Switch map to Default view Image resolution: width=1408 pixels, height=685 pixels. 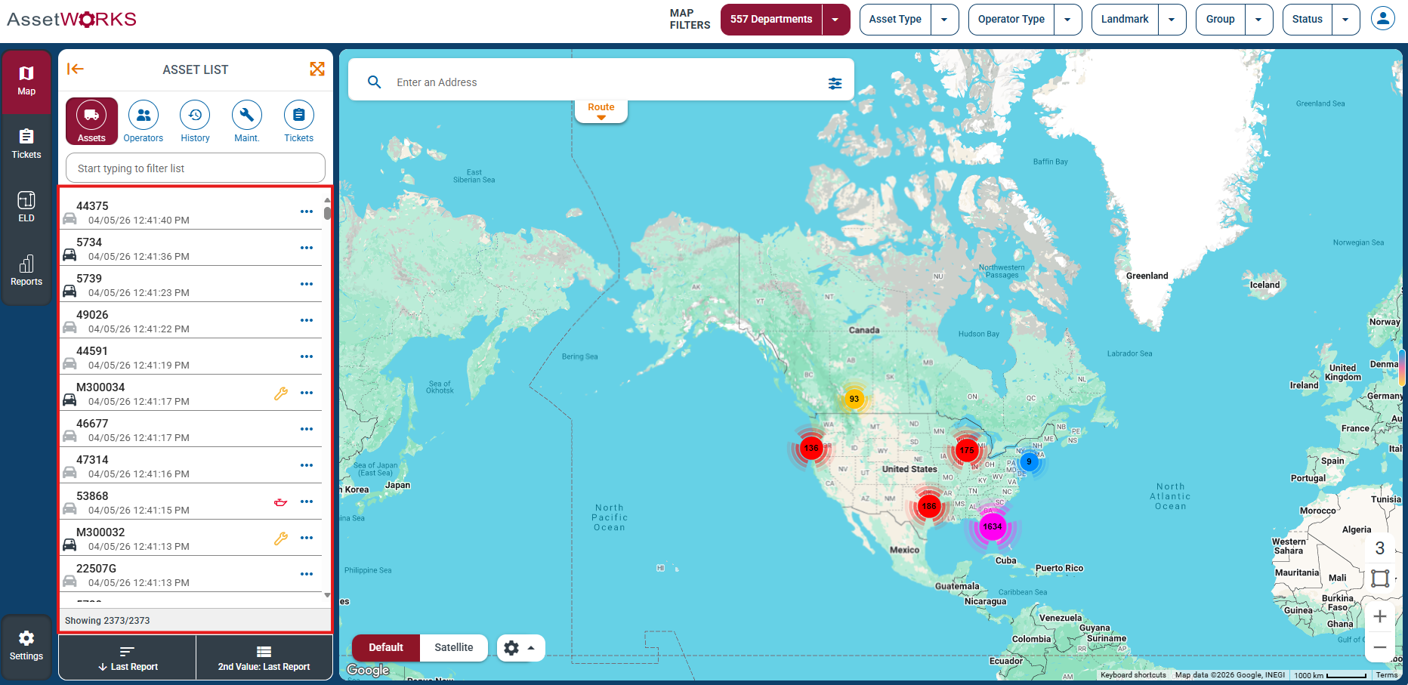[386, 647]
